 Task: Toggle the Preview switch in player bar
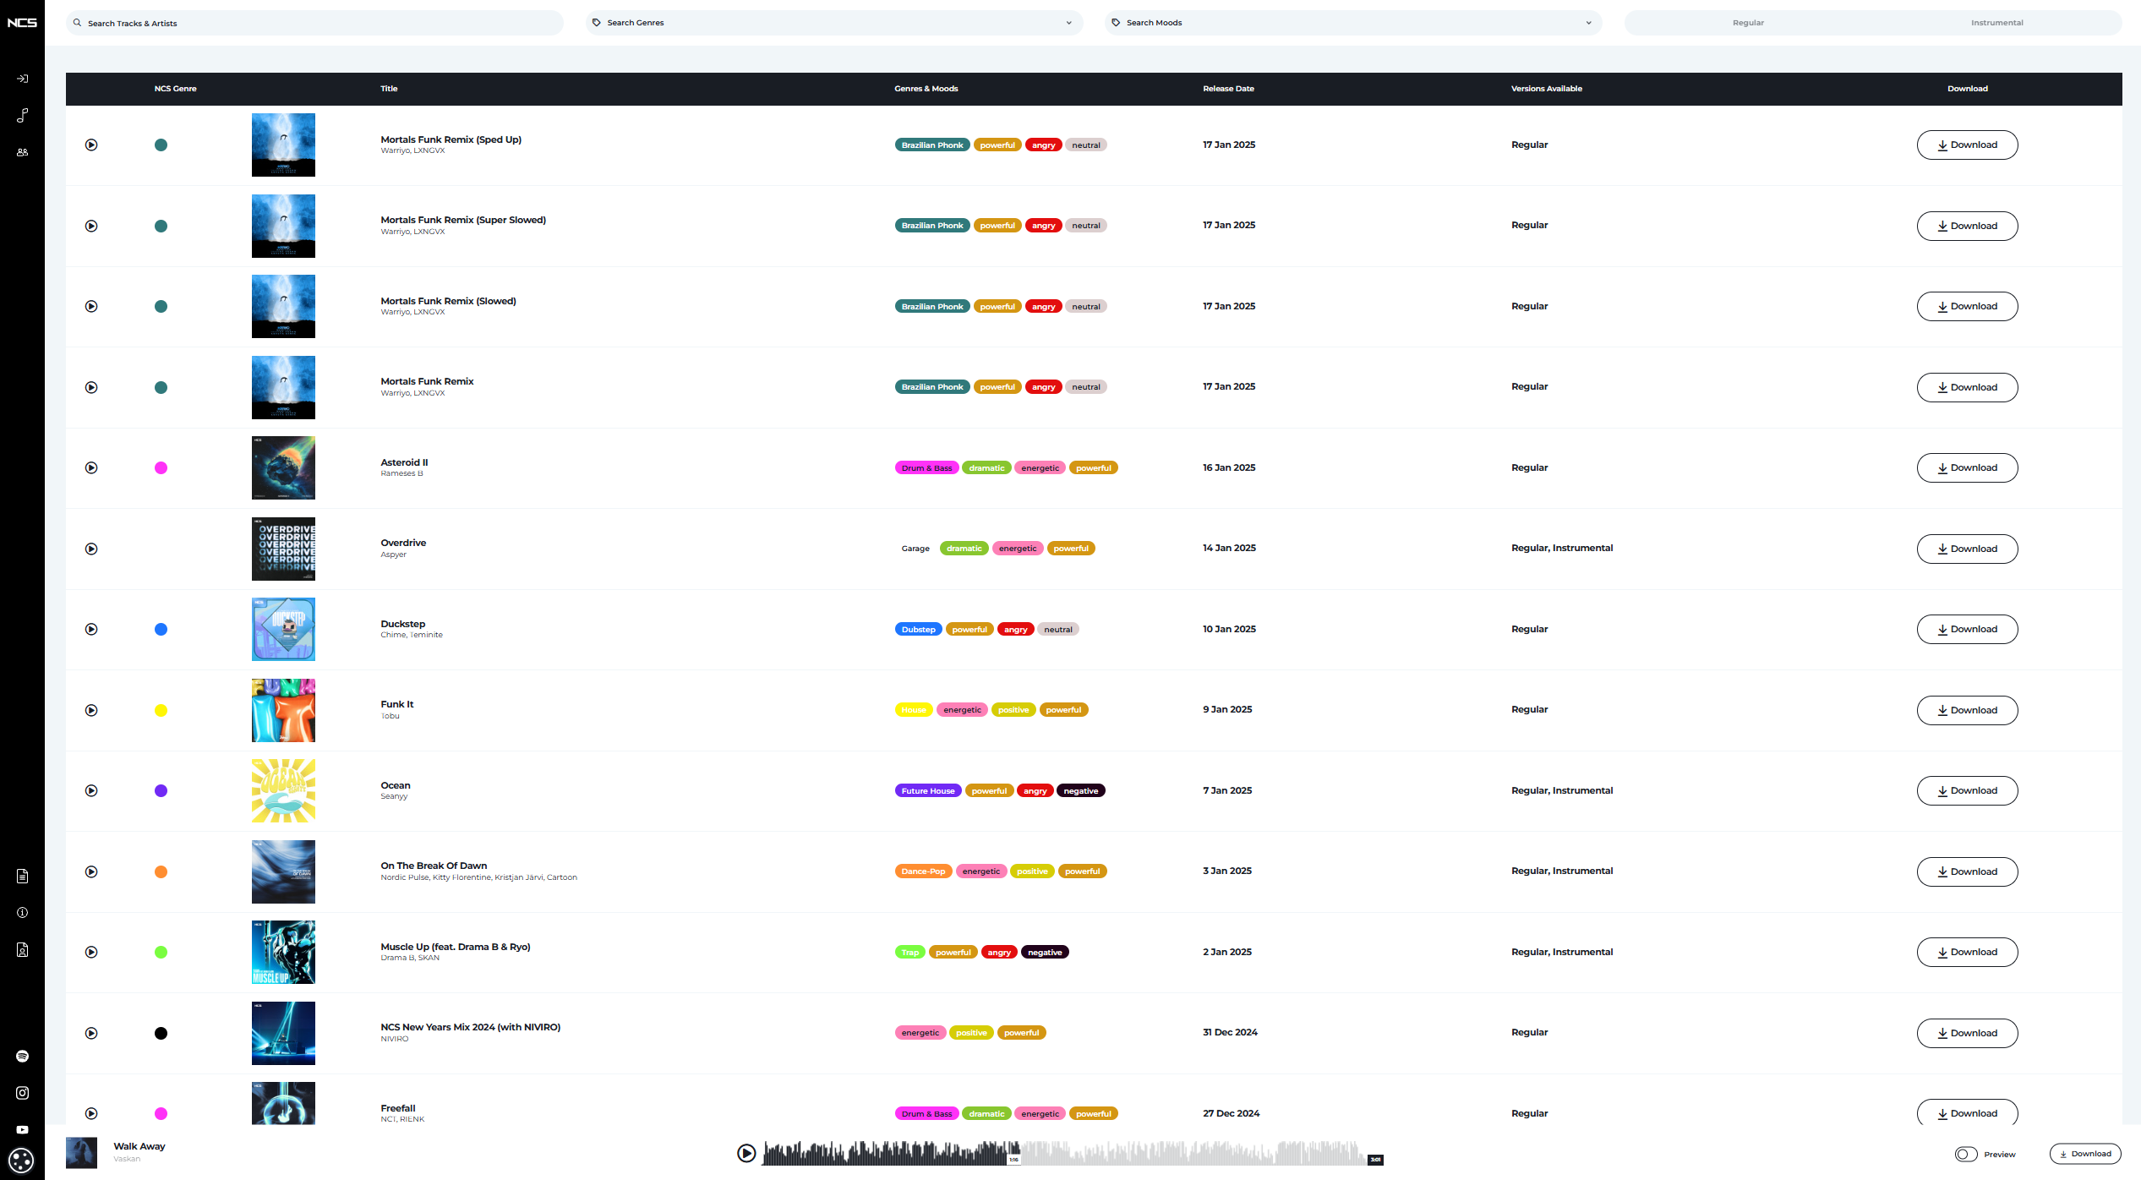coord(1965,1154)
